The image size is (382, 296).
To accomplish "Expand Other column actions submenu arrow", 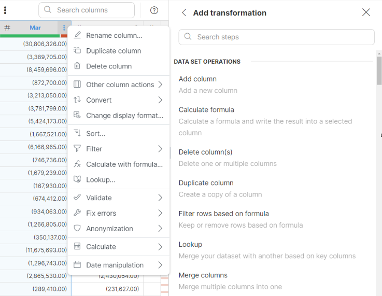I will click(160, 84).
